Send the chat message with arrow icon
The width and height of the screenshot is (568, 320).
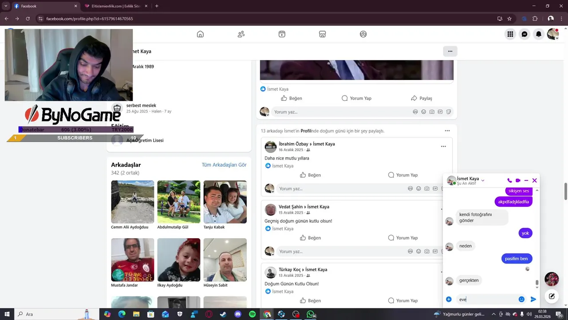click(533, 300)
